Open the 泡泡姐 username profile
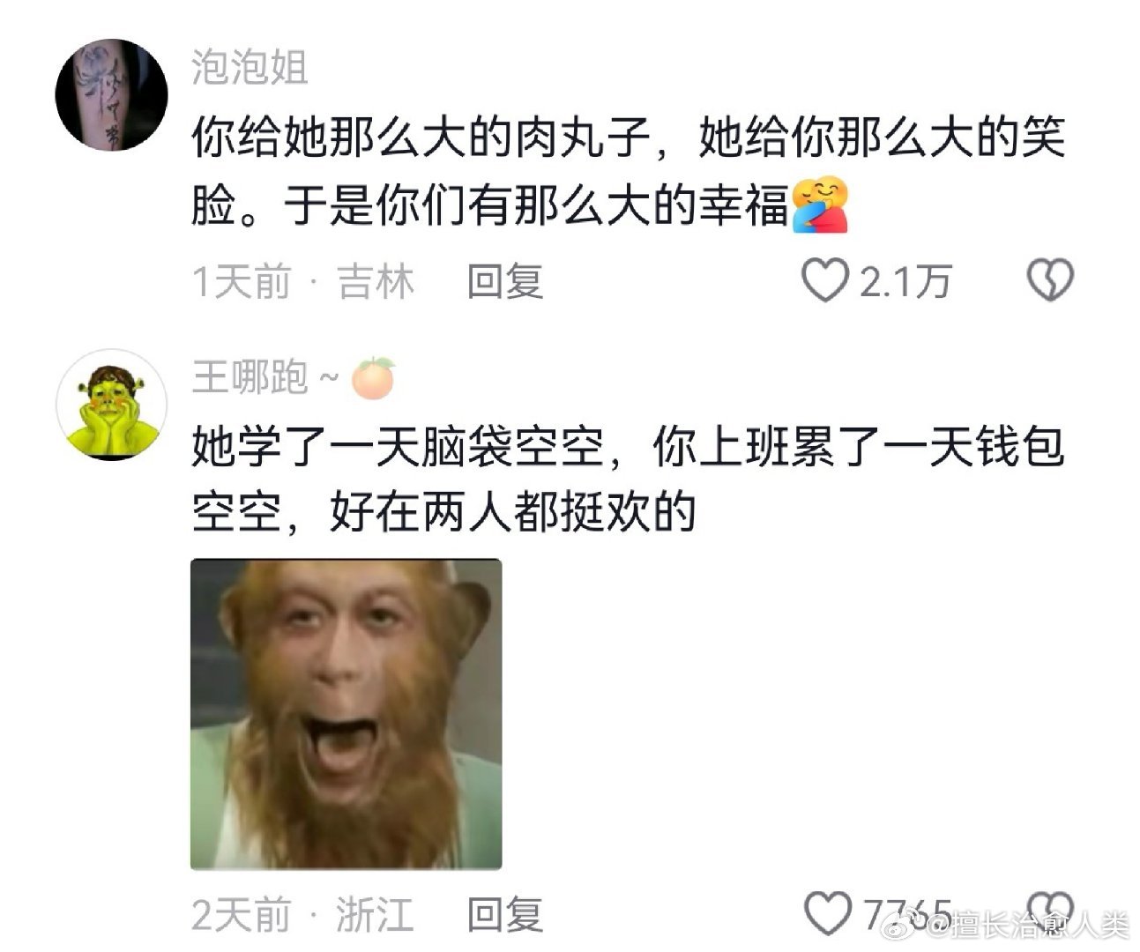The height and width of the screenshot is (952, 1140). (250, 68)
